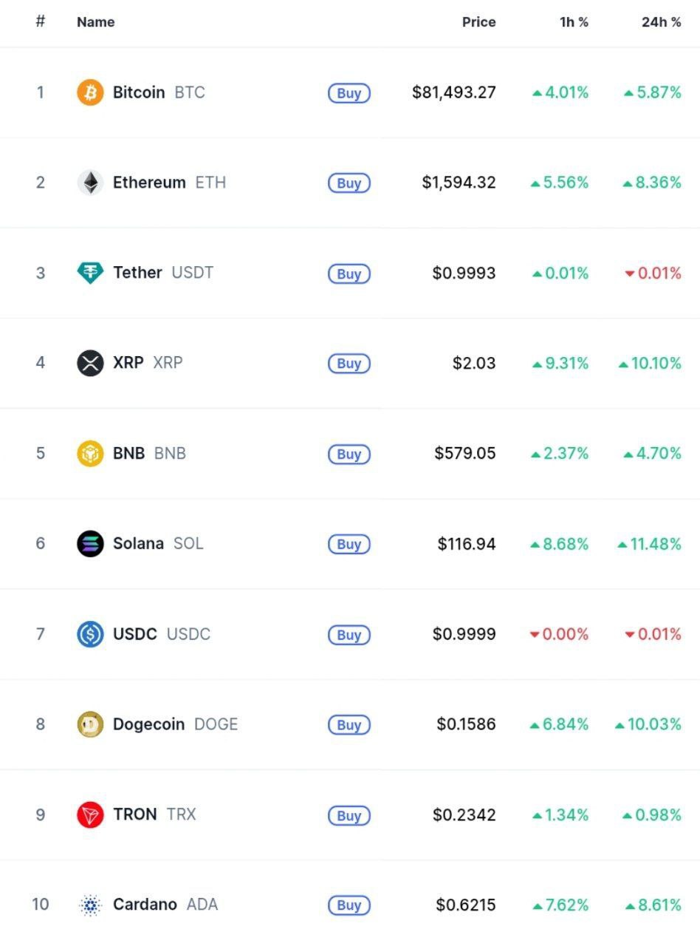Click the Ethereum diamond logo icon

(90, 183)
